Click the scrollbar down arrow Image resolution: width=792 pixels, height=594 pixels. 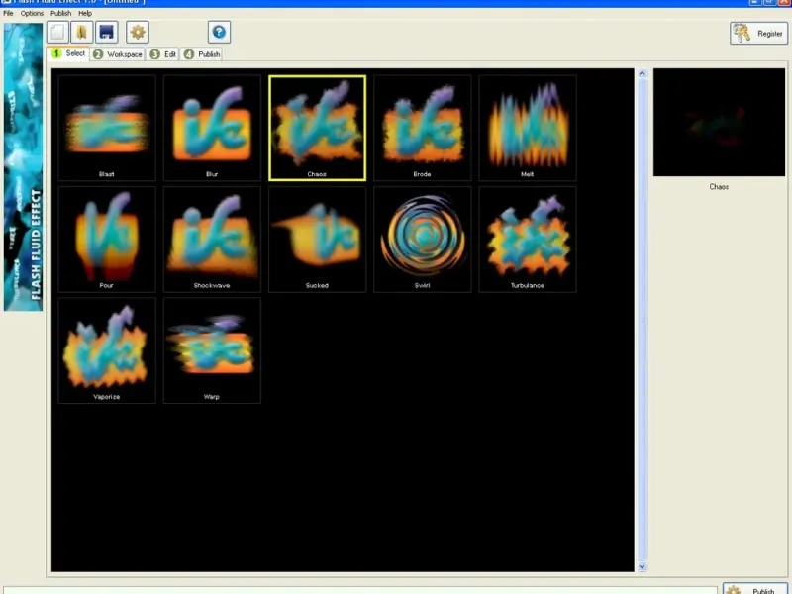click(642, 566)
